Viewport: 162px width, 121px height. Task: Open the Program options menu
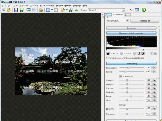(64, 6)
